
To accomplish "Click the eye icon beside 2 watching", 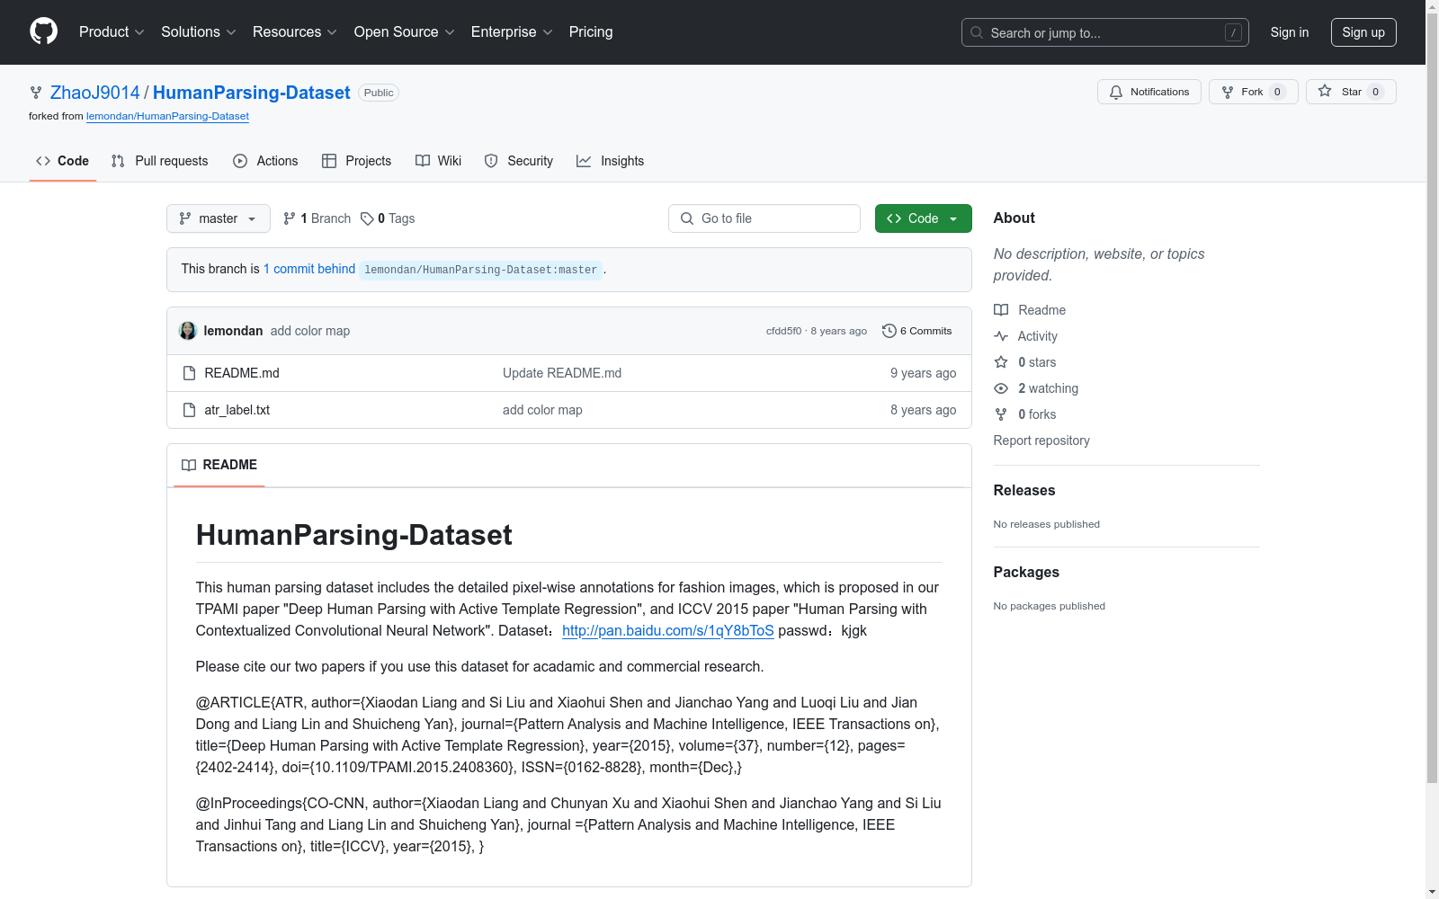I will tap(1001, 388).
